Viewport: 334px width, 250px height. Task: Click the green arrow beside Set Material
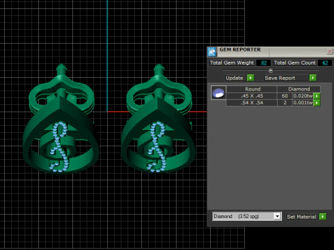pos(323,217)
